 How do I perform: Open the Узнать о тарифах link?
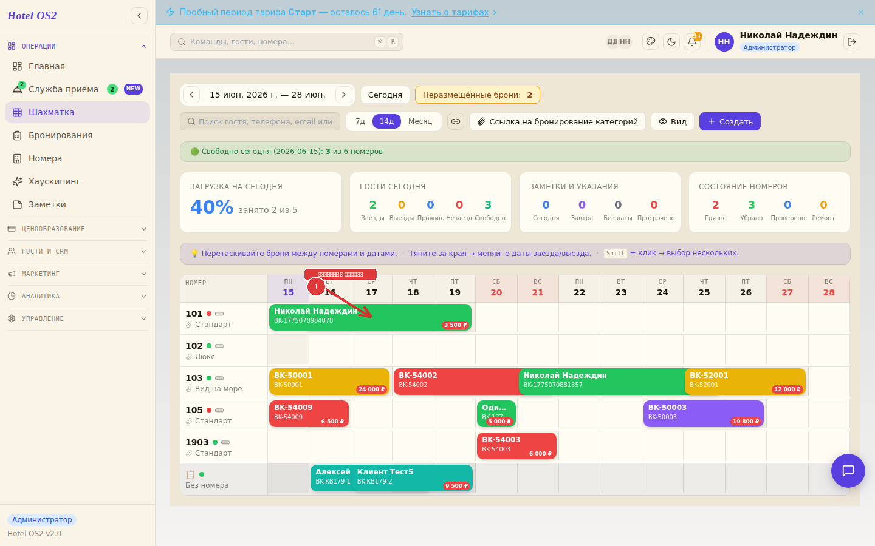click(x=450, y=12)
